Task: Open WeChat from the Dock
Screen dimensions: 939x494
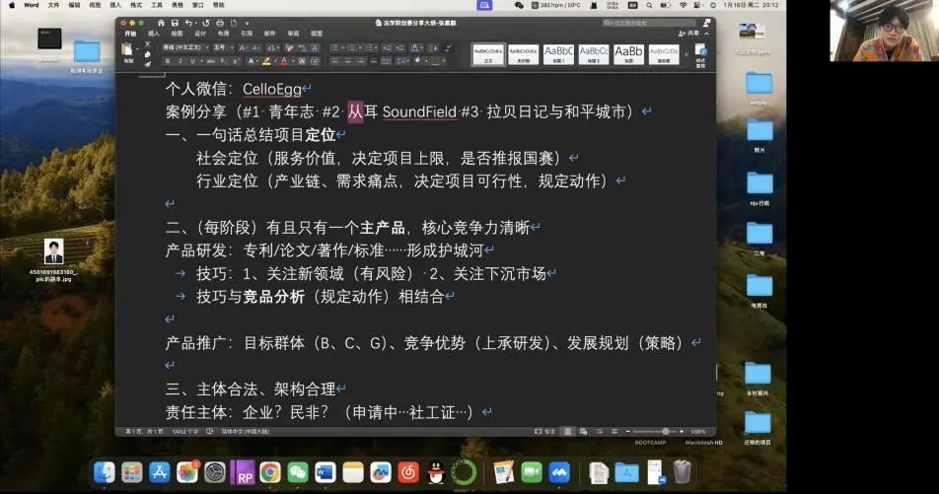Action: click(x=297, y=472)
